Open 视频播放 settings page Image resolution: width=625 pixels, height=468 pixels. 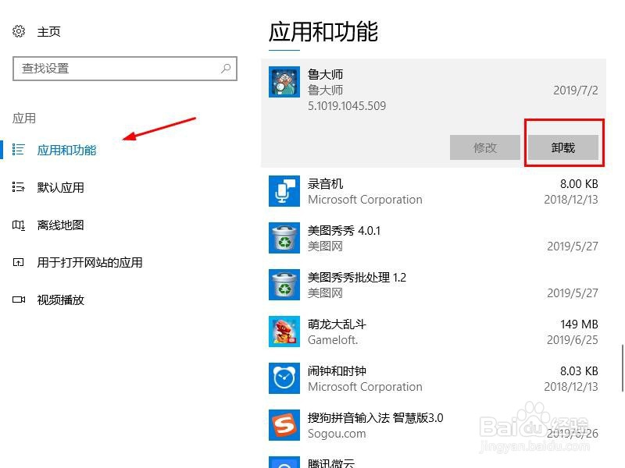point(61,300)
